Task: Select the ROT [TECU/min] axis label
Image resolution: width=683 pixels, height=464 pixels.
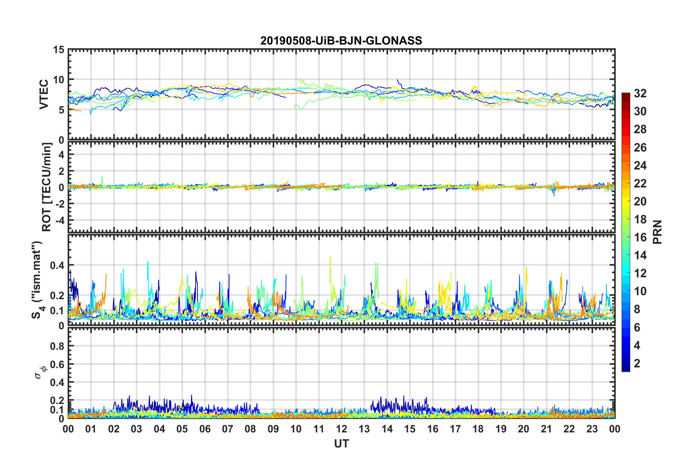Action: [47, 187]
